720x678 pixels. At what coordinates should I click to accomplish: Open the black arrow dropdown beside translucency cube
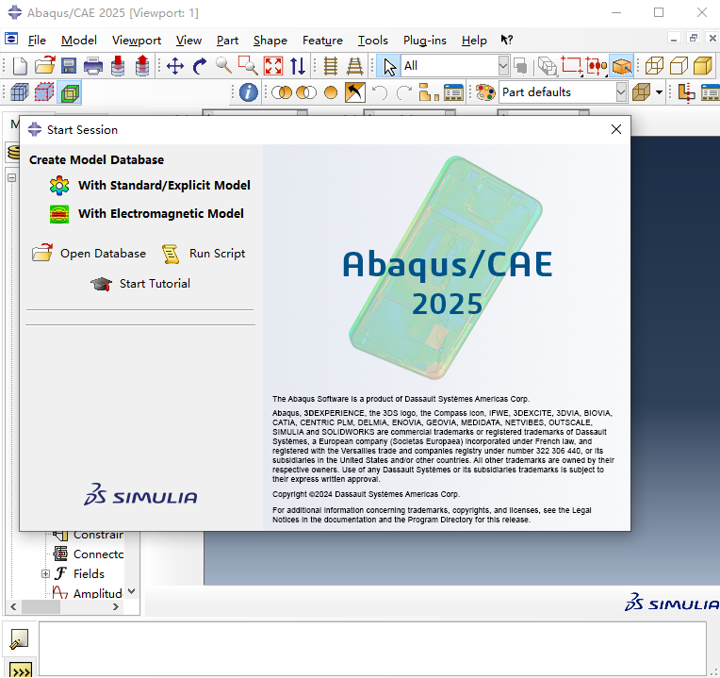[x=660, y=92]
